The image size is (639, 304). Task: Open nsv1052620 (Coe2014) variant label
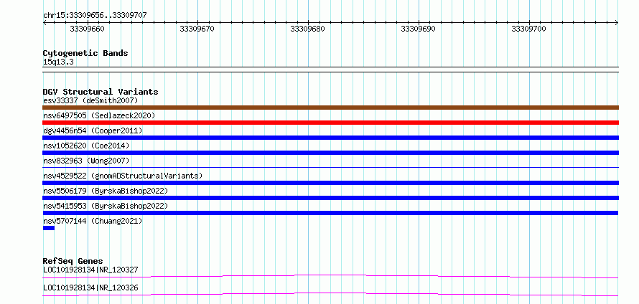click(86, 146)
